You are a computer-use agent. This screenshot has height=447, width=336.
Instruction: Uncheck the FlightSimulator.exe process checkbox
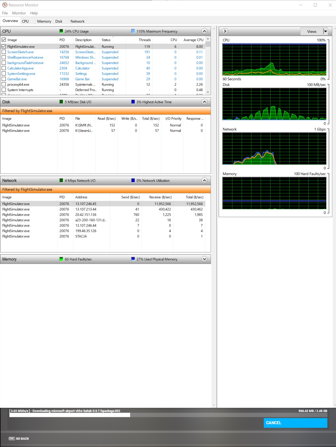coord(4,47)
